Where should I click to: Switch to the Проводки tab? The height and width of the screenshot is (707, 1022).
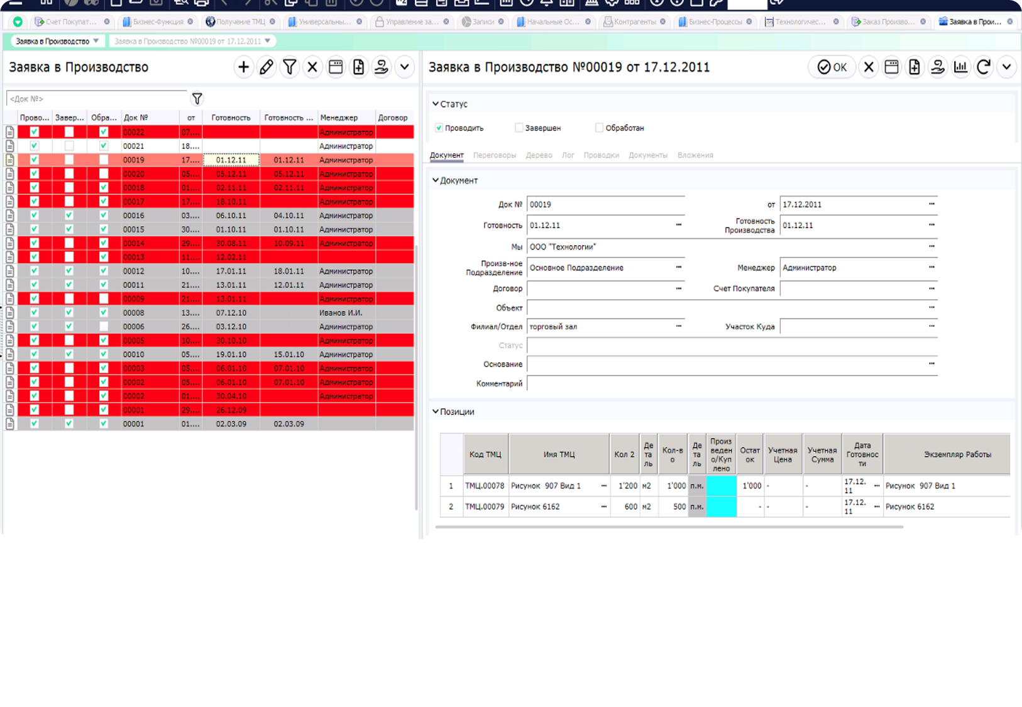pos(601,155)
